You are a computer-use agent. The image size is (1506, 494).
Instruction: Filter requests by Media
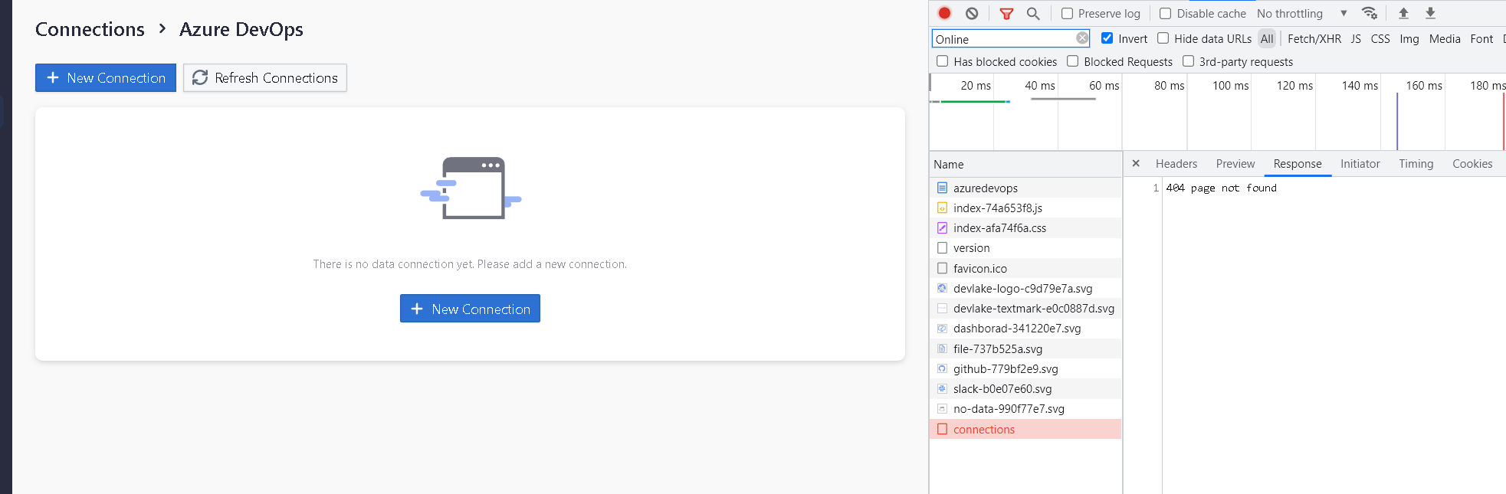pyautogui.click(x=1444, y=39)
